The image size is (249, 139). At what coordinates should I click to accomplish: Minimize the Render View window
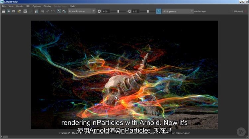pos(240,2)
